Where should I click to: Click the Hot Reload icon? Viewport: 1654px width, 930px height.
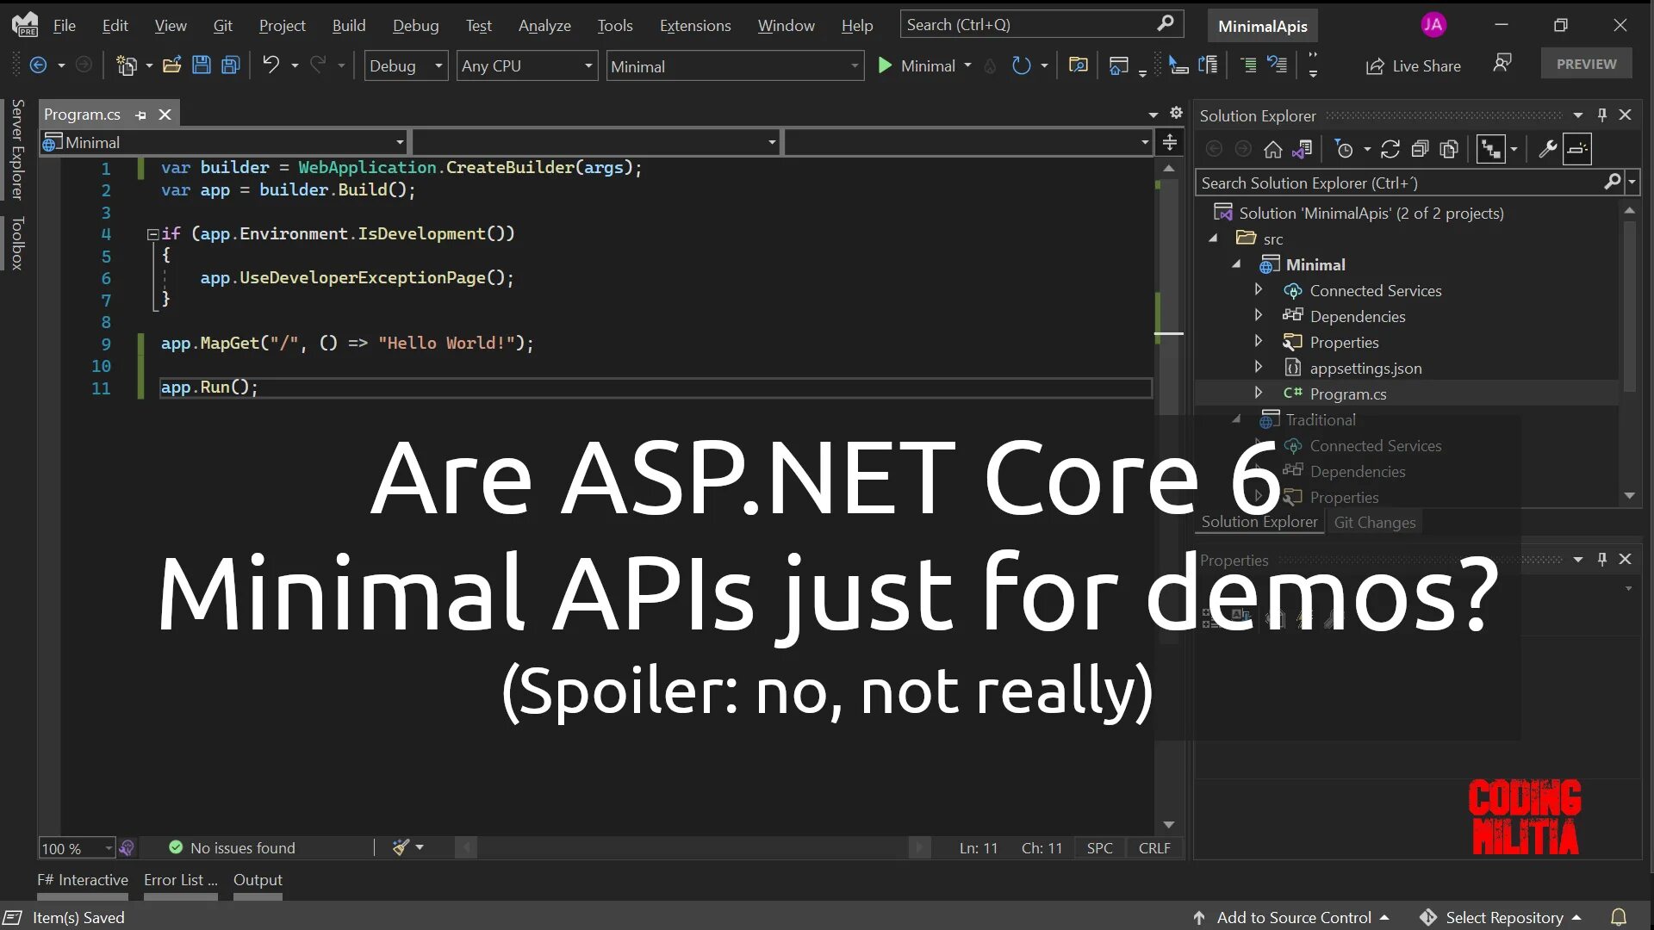click(990, 65)
